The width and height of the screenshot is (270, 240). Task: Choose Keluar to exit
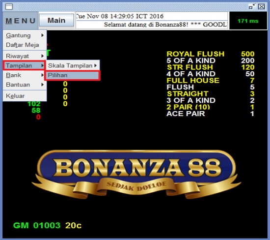coord(25,96)
